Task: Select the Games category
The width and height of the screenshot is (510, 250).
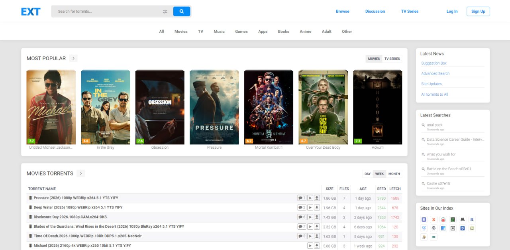Action: [x=241, y=31]
